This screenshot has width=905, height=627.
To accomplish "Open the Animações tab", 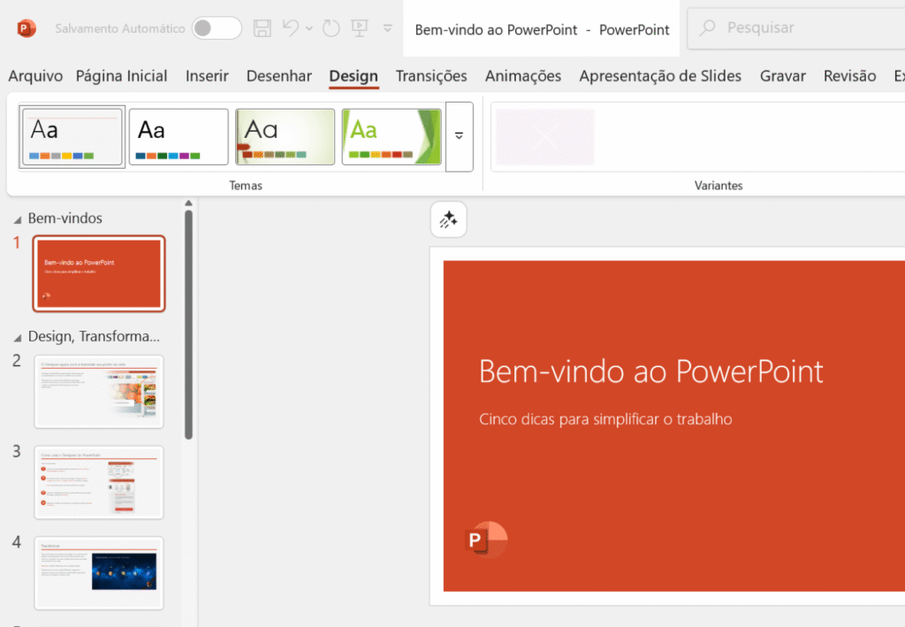I will click(523, 76).
